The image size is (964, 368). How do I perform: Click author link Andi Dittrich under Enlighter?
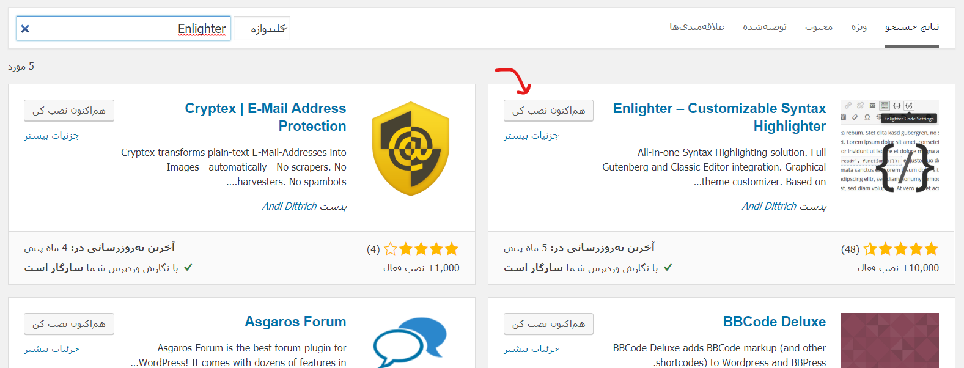coord(770,205)
